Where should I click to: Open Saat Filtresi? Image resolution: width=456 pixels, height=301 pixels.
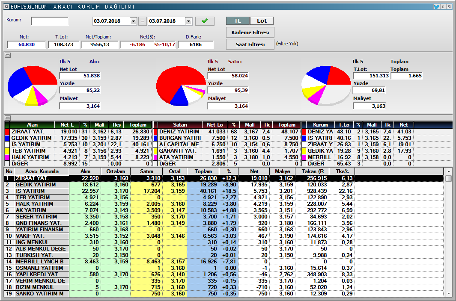pos(250,44)
